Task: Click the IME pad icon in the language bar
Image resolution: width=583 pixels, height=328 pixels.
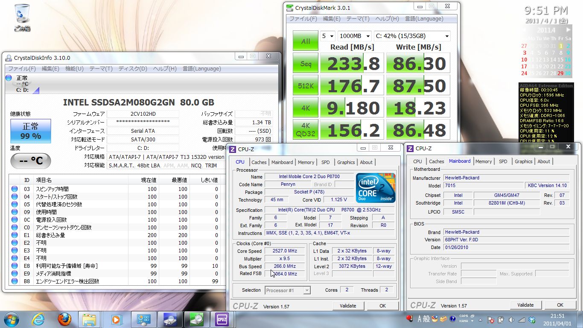Action: coord(435,319)
